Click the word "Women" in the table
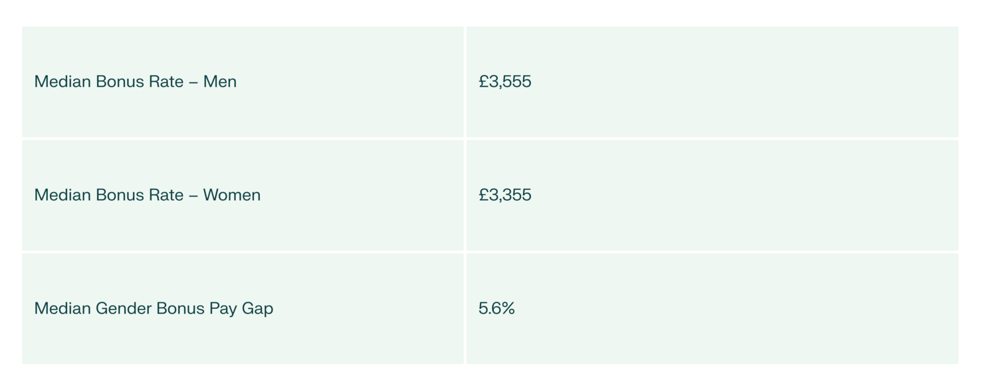 (x=231, y=195)
